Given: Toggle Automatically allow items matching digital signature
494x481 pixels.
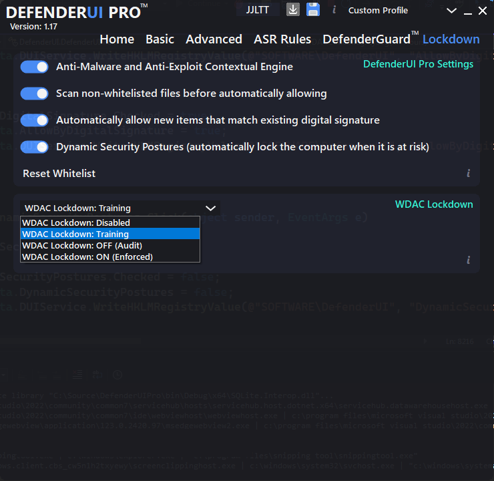Looking at the screenshot, I should click(34, 120).
